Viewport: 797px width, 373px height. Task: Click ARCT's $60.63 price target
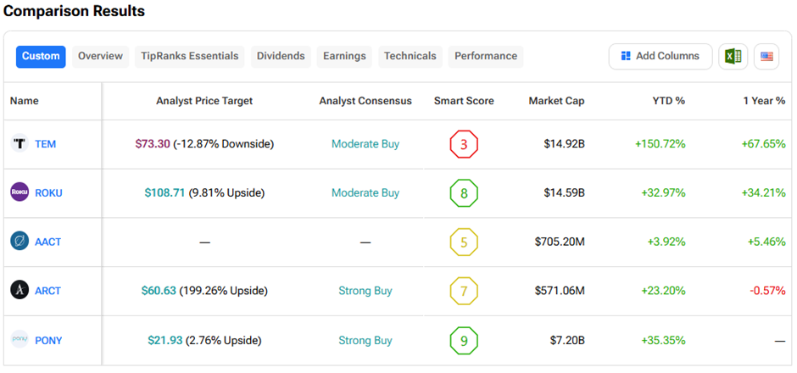(x=159, y=291)
